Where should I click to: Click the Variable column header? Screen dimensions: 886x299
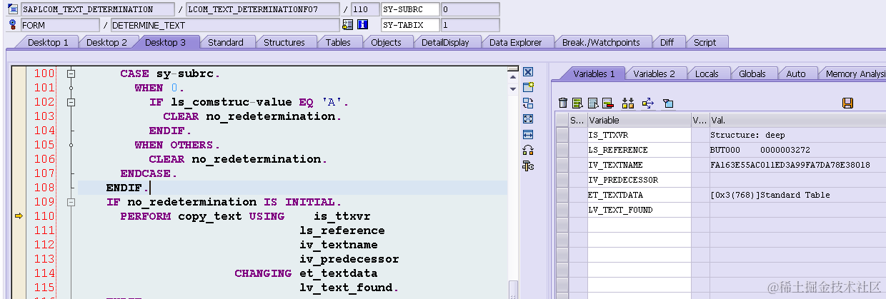point(639,120)
